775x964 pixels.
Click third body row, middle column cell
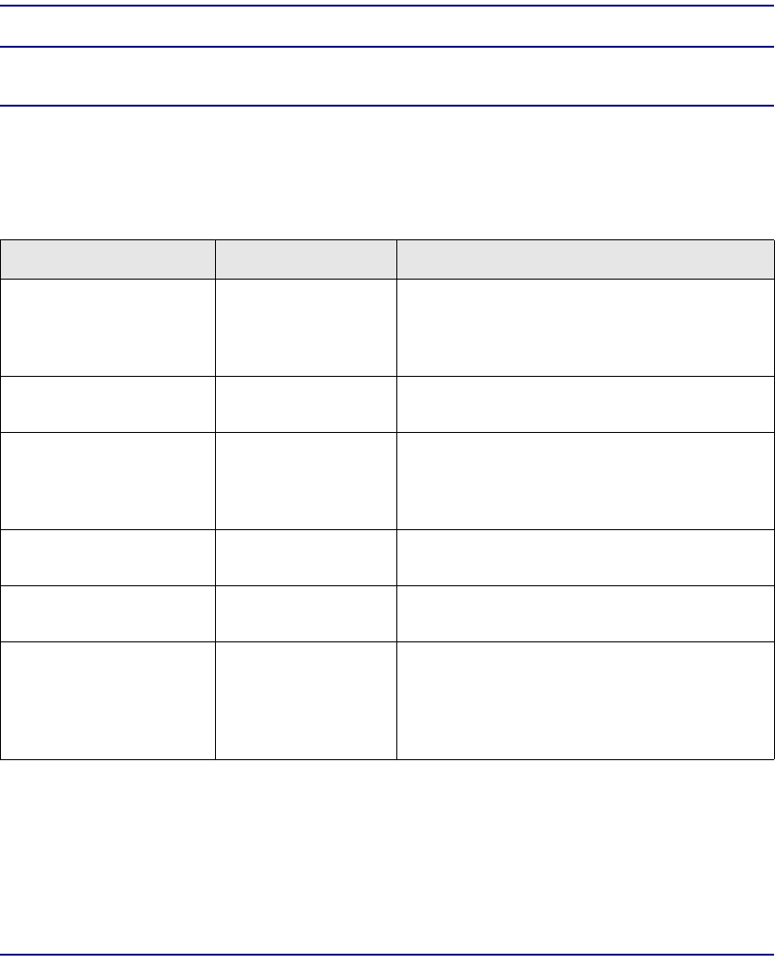tap(306, 482)
